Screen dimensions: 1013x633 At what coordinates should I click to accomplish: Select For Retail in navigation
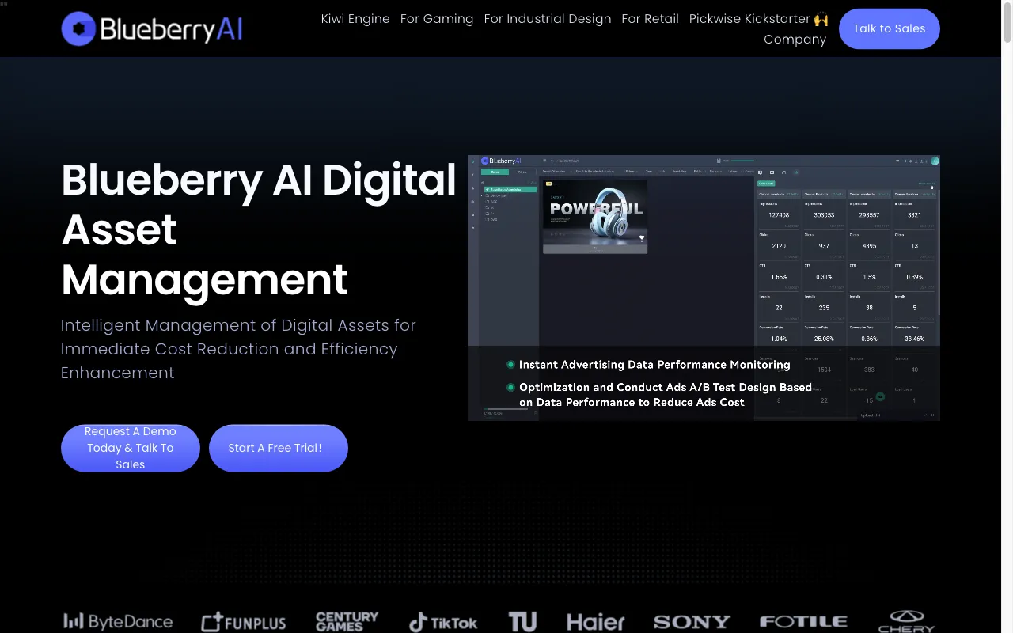click(651, 18)
